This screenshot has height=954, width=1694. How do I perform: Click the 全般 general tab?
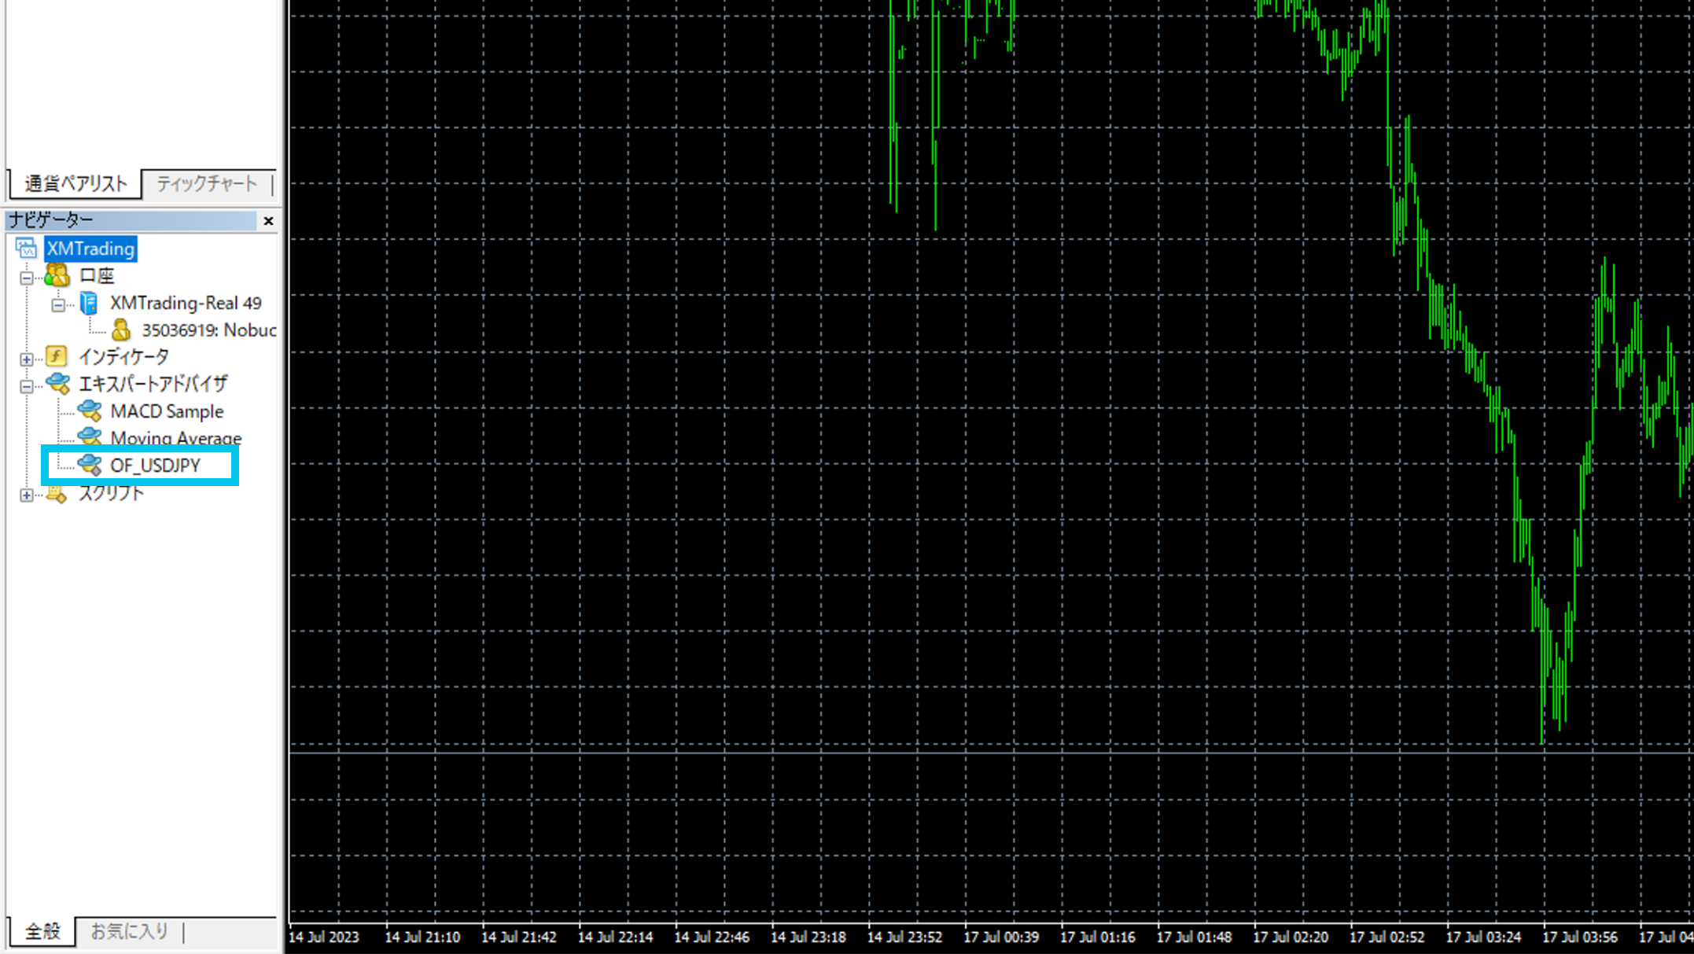click(x=42, y=931)
